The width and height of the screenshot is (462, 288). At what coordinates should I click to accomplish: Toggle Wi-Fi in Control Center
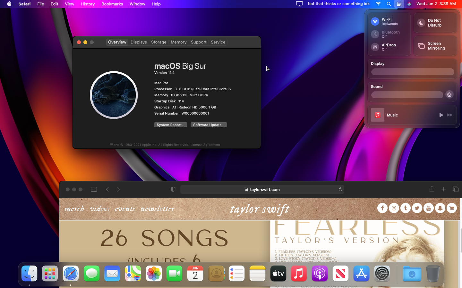click(375, 21)
